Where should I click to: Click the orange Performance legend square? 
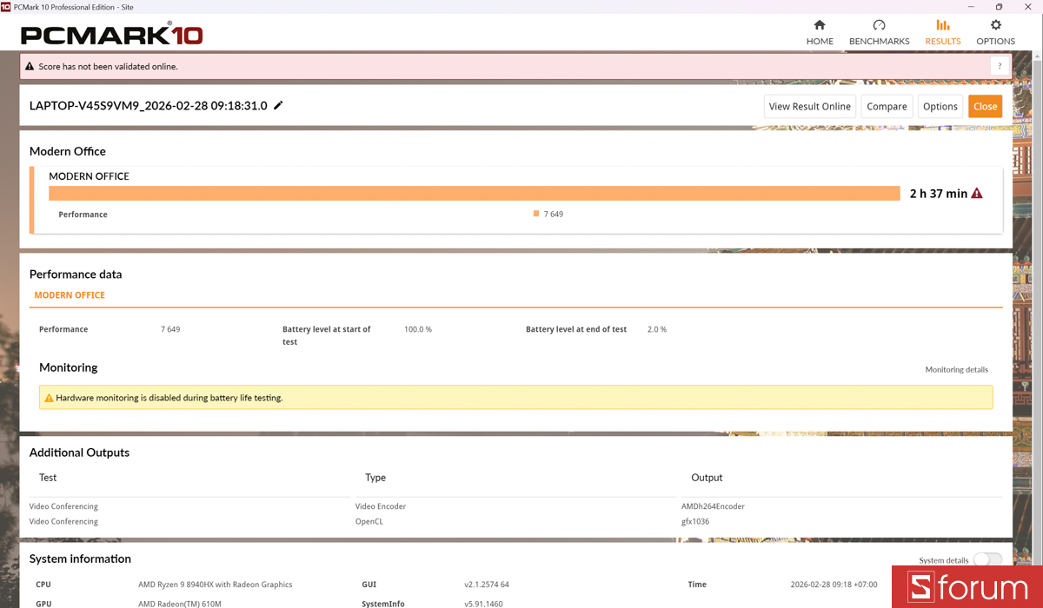[536, 214]
